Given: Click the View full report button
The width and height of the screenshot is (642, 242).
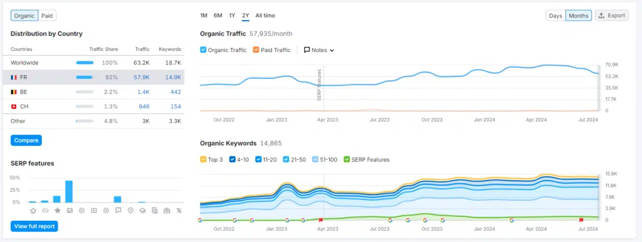Looking at the screenshot, I should tap(34, 226).
